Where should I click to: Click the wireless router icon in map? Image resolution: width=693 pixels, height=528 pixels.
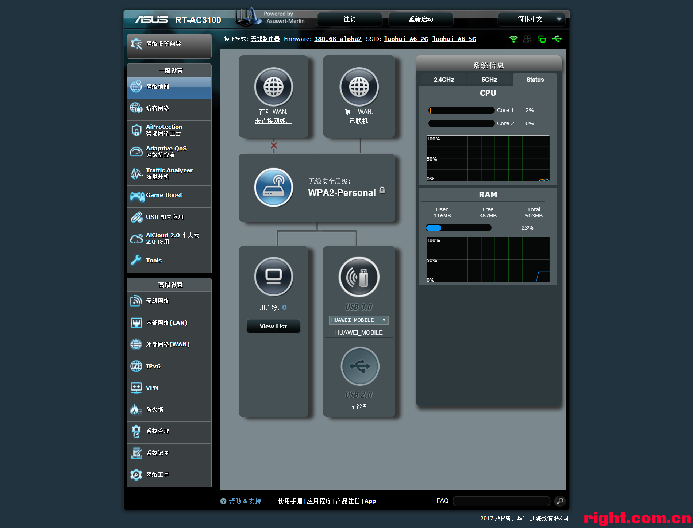(273, 188)
